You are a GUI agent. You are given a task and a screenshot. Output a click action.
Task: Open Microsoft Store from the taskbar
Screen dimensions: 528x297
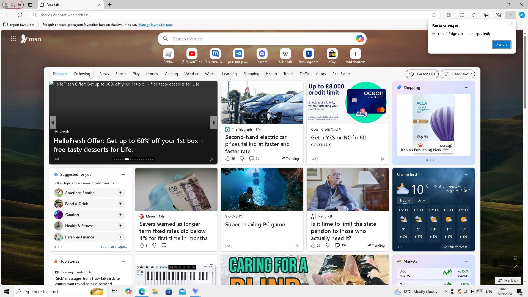[169, 291]
